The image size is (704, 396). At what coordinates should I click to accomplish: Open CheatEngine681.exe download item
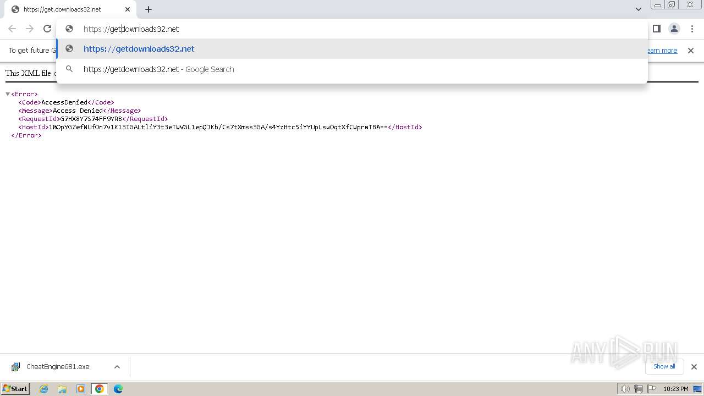(58, 367)
